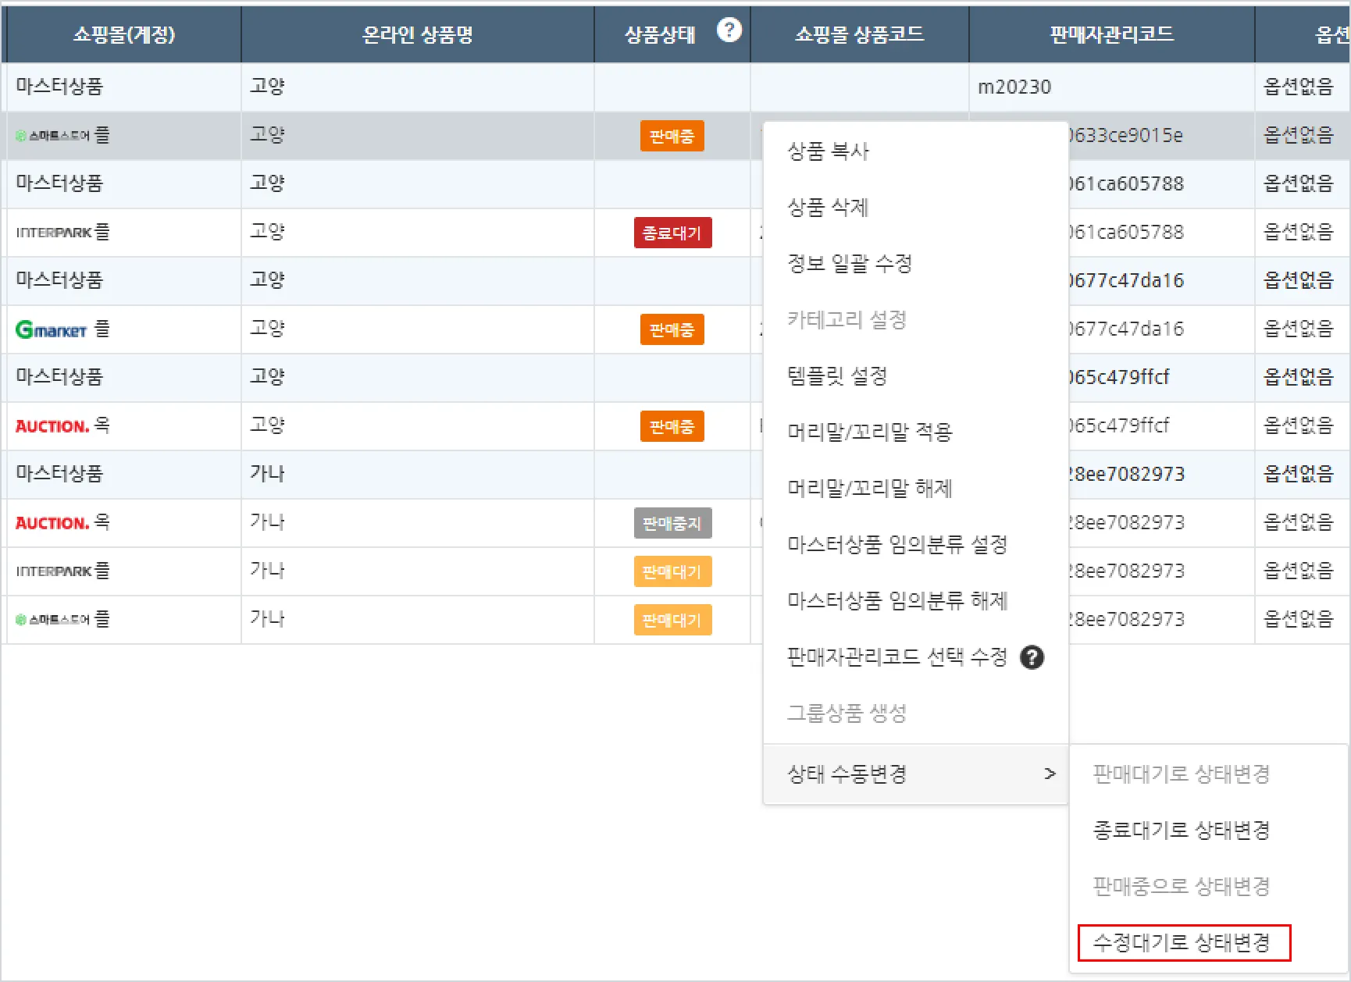The height and width of the screenshot is (982, 1351).
Task: Select 수정대기로 상태변경 submenu item
Action: point(1182,942)
